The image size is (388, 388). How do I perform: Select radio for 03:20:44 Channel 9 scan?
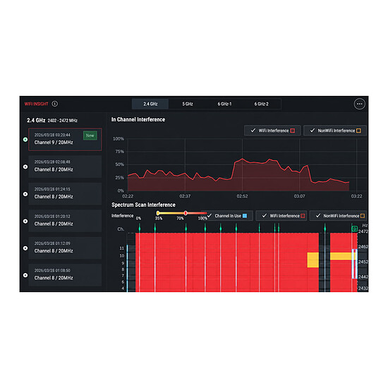pyautogui.click(x=25, y=140)
